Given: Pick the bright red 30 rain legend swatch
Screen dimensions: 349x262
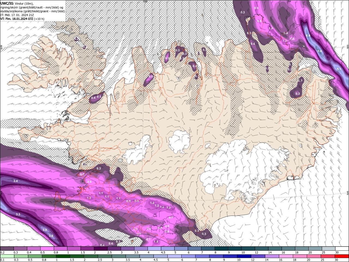Looking at the screenshot, I should point(341,256).
